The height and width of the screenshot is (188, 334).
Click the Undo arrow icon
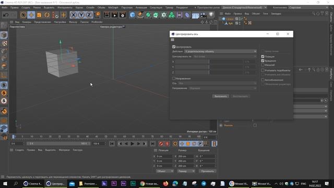(6, 15)
